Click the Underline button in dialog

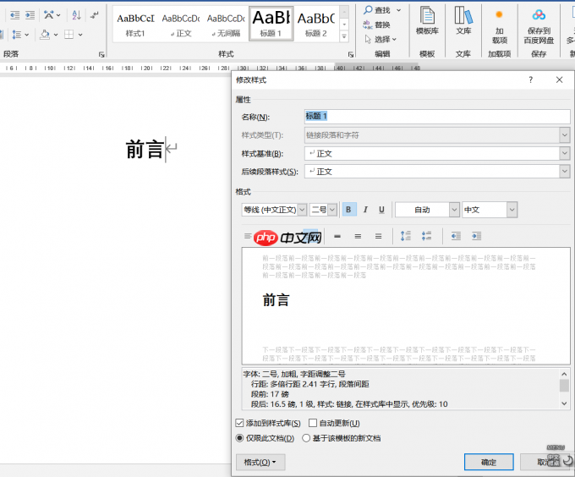point(381,210)
